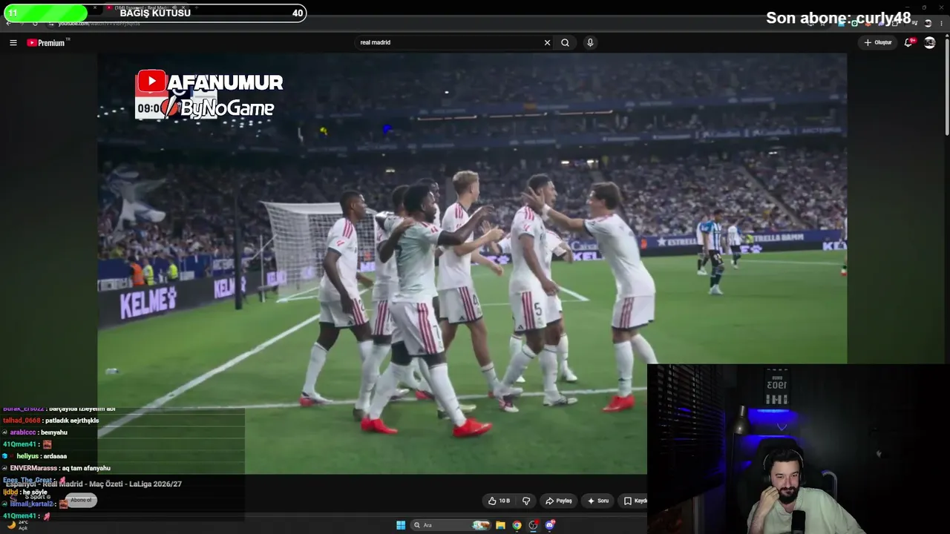950x534 pixels.
Task: Open Google Chrome from the taskbar
Action: (517, 525)
